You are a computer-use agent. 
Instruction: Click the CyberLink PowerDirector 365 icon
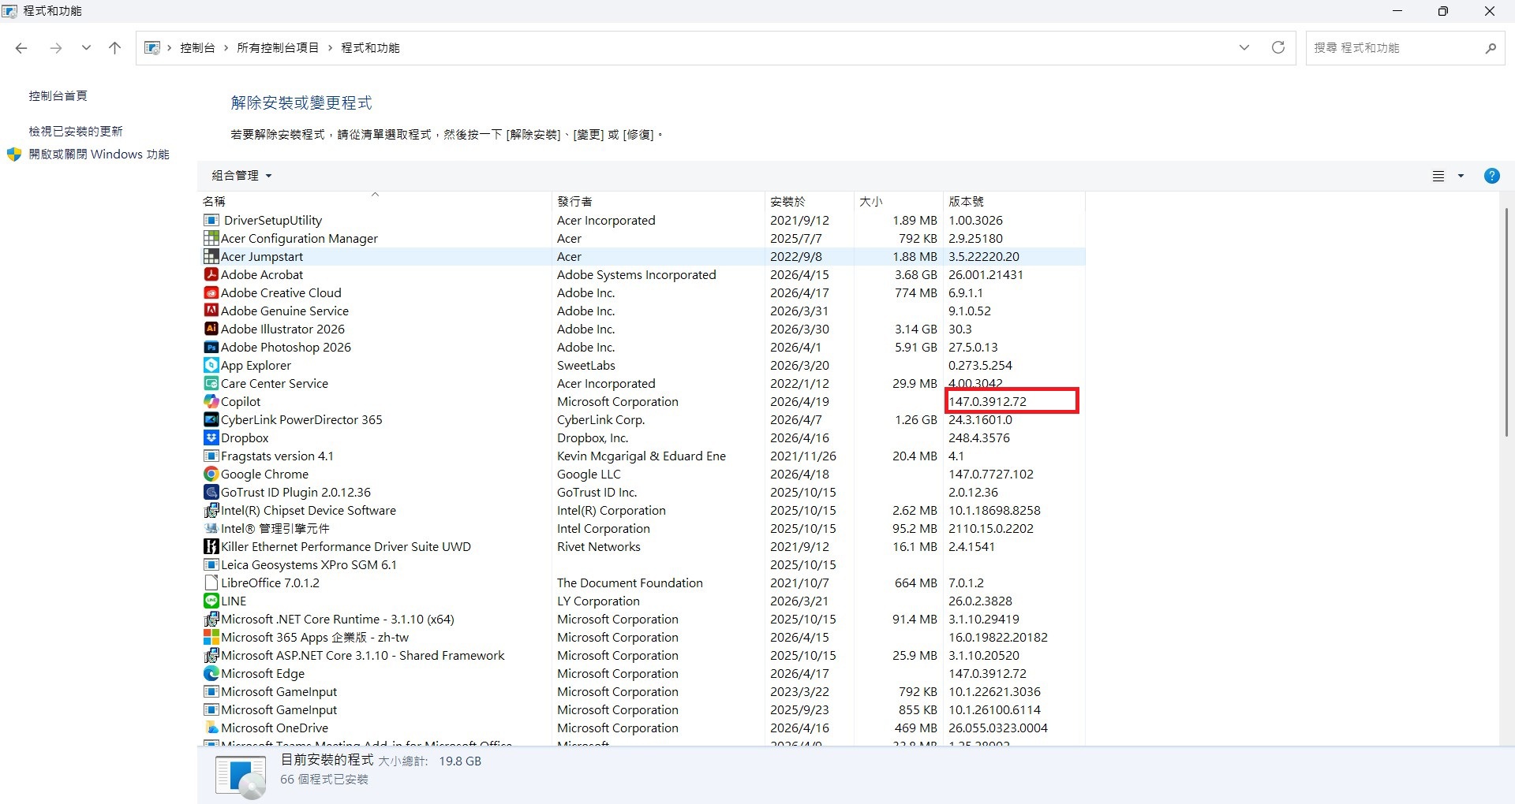pos(211,419)
